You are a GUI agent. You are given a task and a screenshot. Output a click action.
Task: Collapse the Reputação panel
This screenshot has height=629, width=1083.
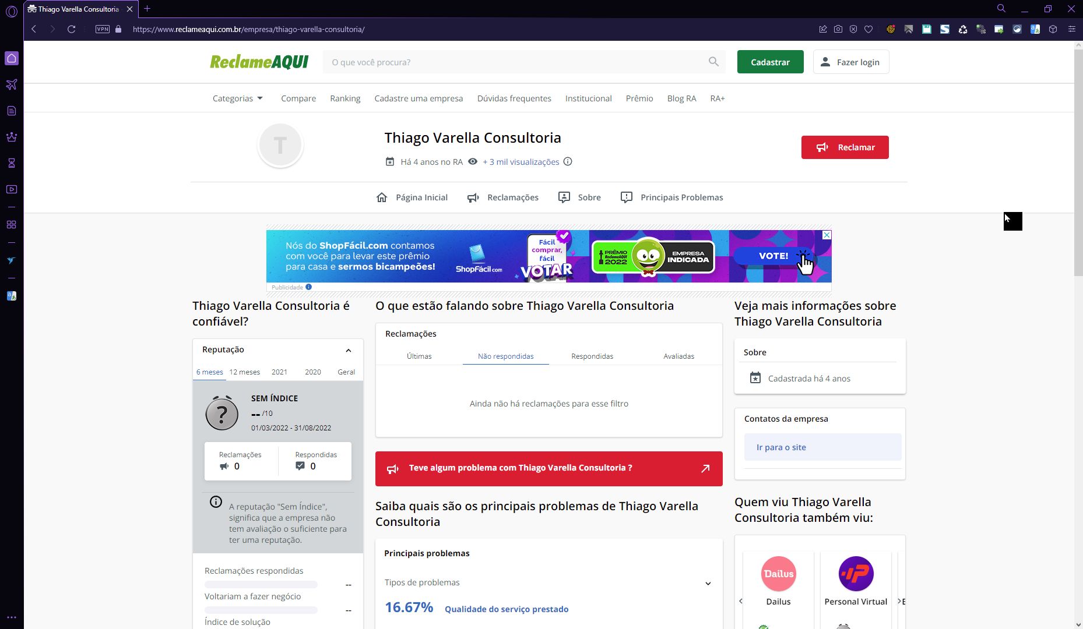349,350
